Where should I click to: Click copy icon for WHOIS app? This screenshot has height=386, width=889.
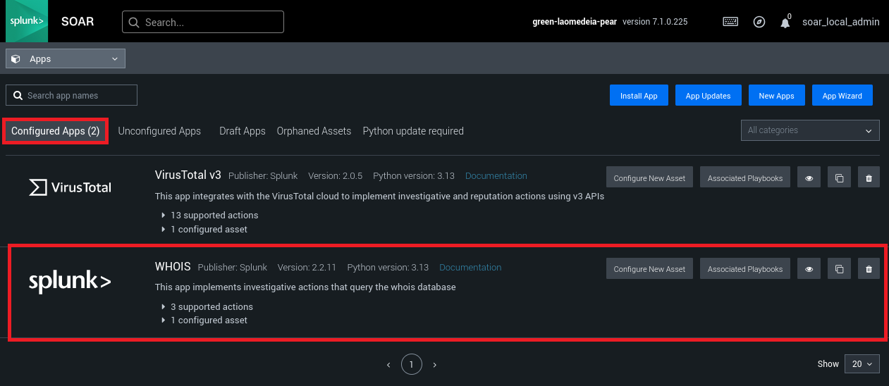tap(839, 269)
